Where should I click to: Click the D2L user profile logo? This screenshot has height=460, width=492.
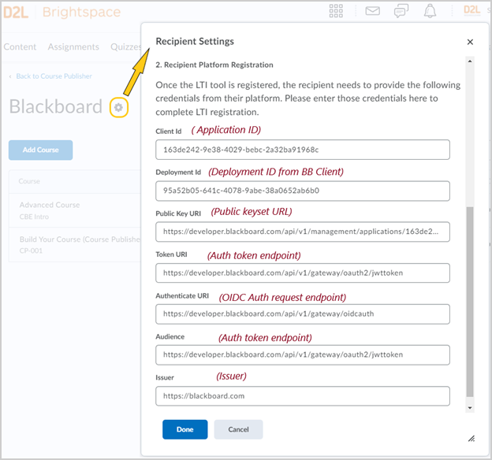(472, 10)
